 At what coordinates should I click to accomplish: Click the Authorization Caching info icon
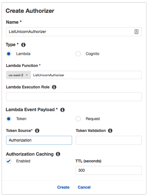point(58,154)
